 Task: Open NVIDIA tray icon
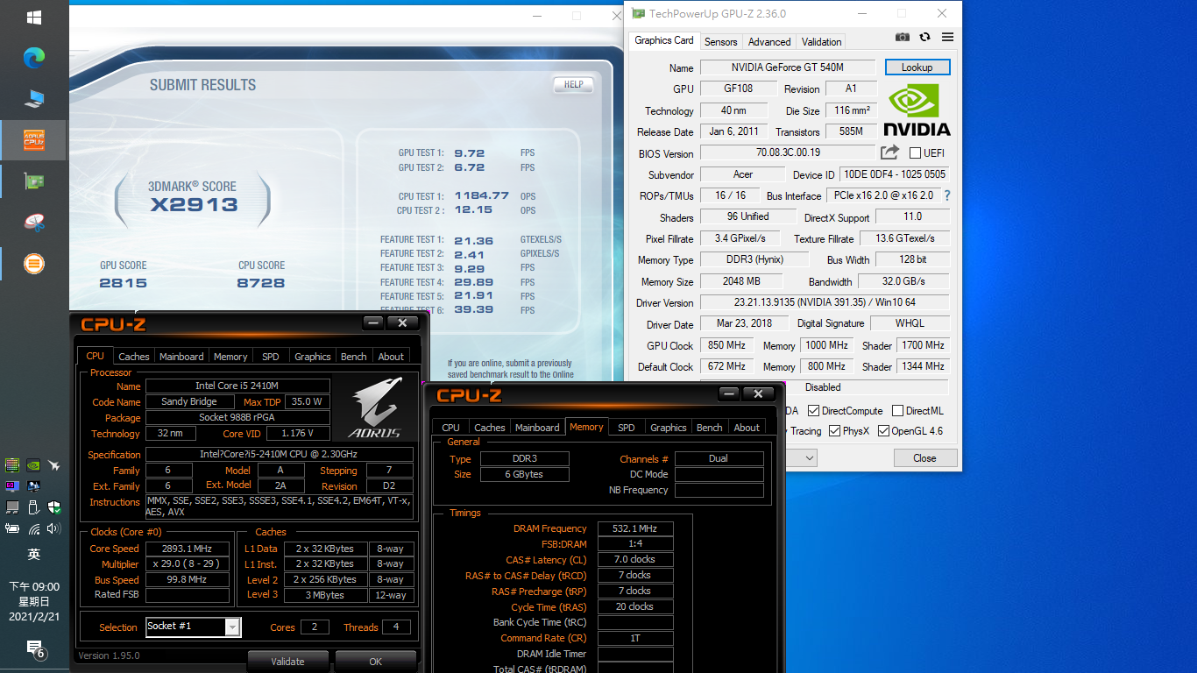[x=33, y=465]
